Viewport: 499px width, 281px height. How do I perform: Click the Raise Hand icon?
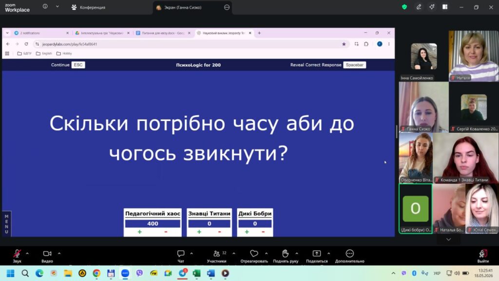[285, 254]
